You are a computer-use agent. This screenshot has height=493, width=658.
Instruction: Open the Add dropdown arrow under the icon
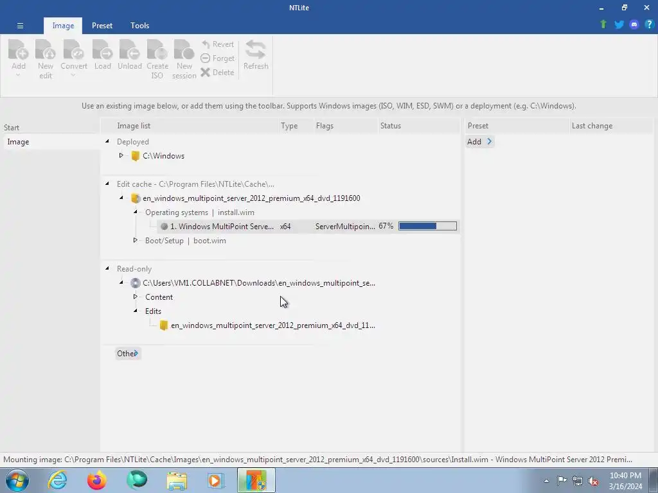point(18,76)
